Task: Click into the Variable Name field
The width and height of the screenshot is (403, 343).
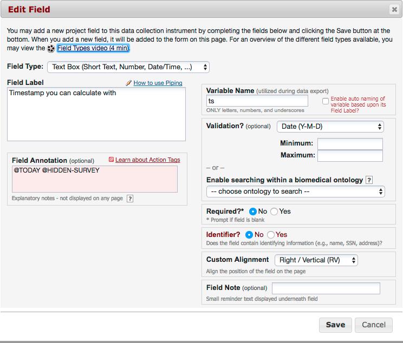Action: (x=257, y=101)
